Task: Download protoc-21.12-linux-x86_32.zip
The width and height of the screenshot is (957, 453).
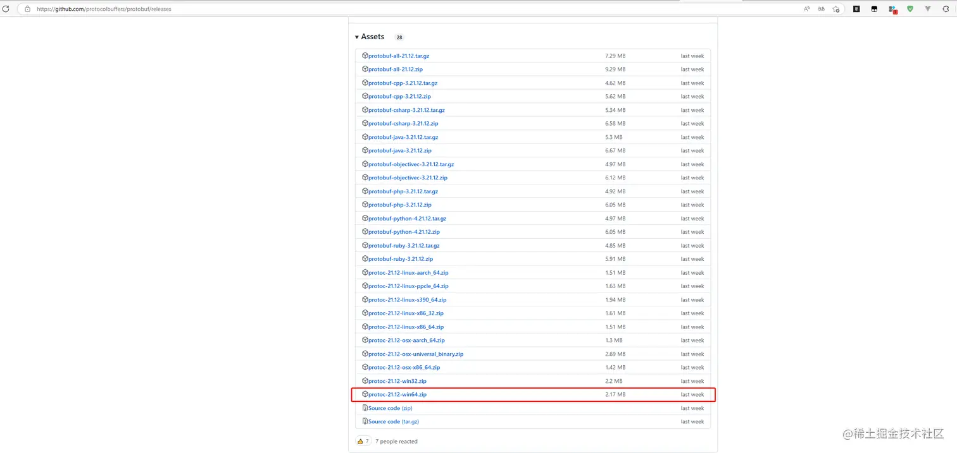Action: [406, 313]
